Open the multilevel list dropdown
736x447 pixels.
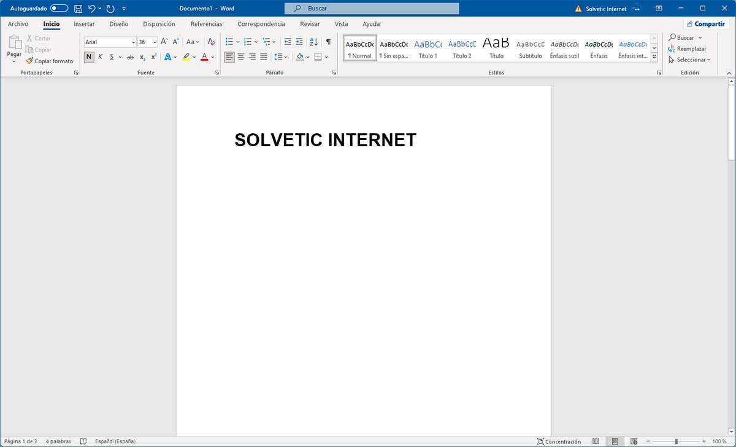pos(274,42)
